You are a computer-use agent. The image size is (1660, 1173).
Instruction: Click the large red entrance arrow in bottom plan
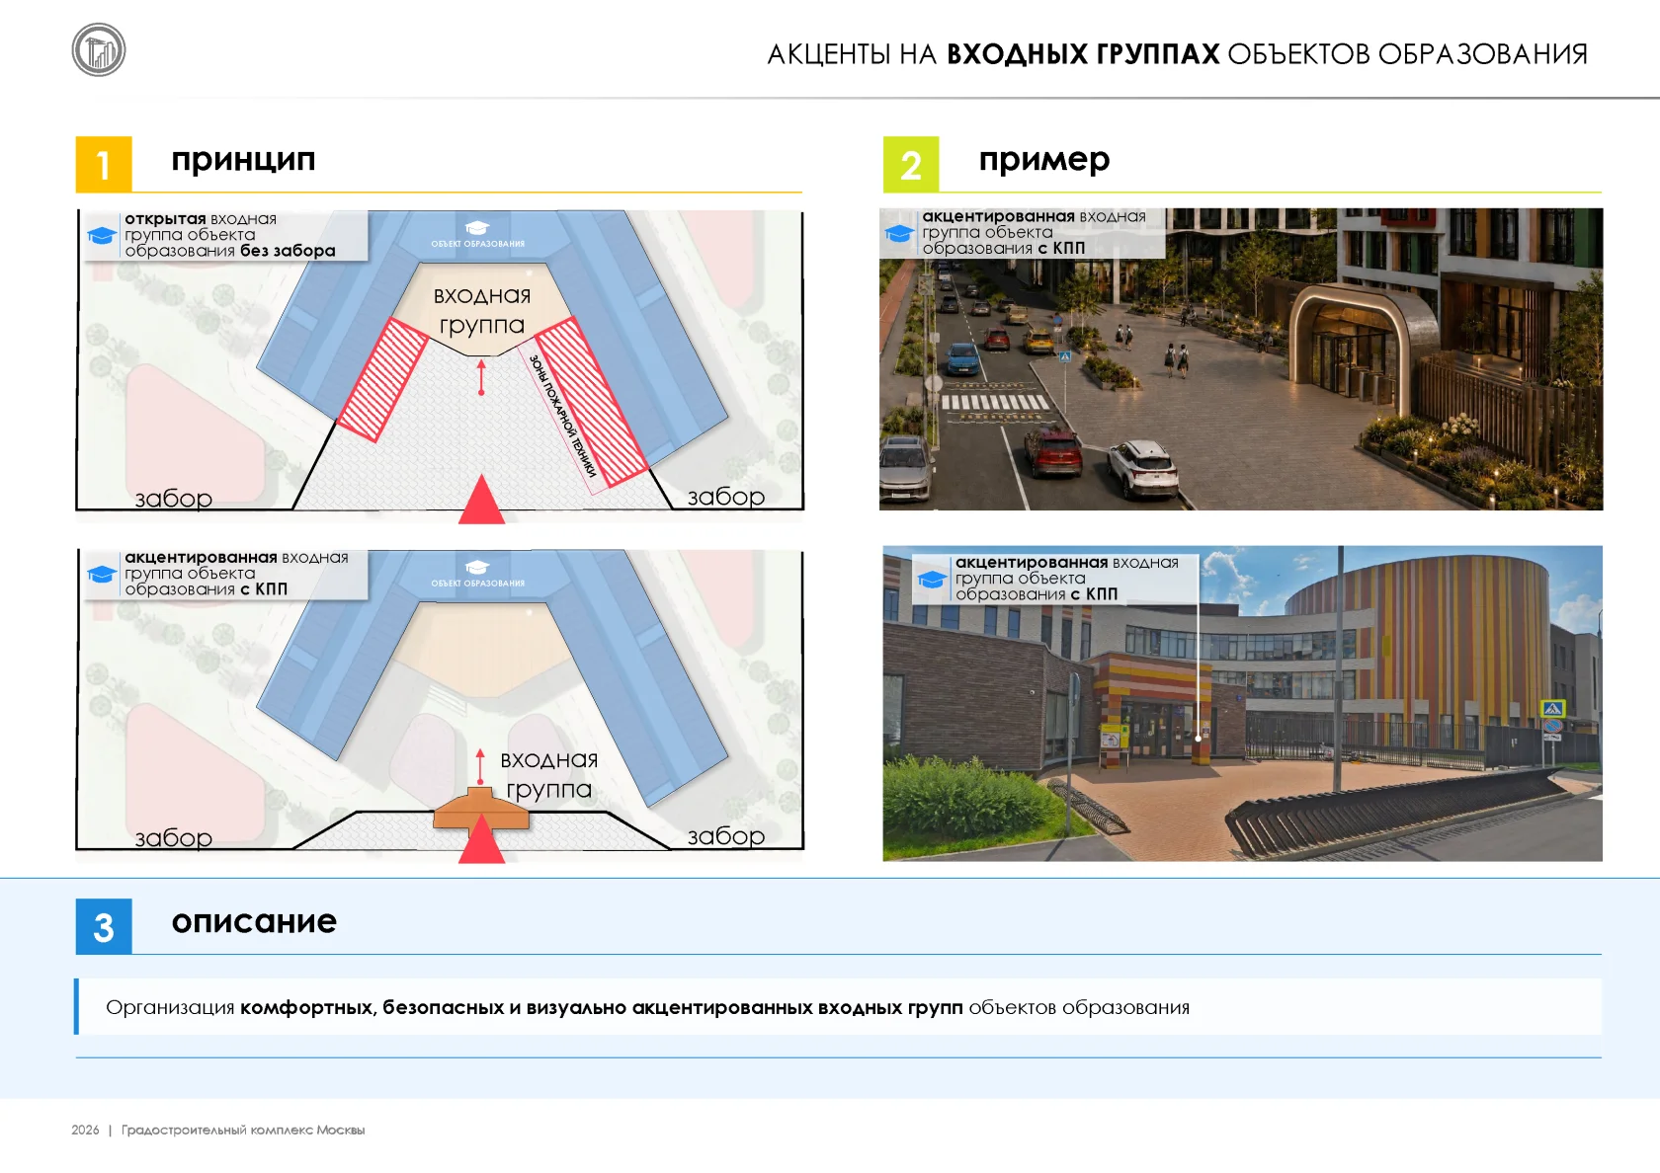[x=482, y=839]
